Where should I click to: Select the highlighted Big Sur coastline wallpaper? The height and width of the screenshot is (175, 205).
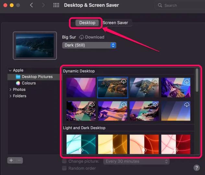pyautogui.click(x=113, y=87)
